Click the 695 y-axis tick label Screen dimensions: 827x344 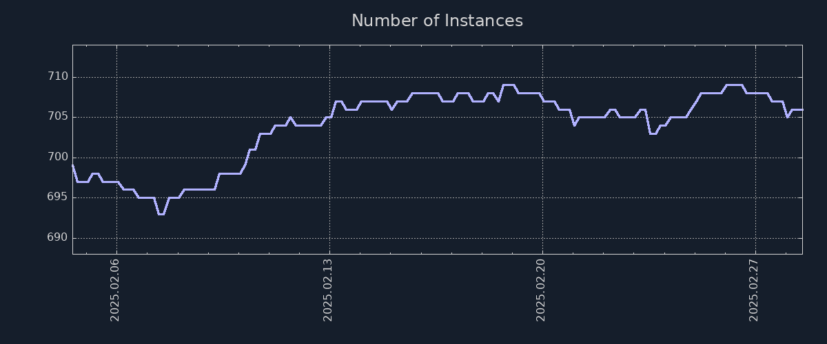[57, 197]
